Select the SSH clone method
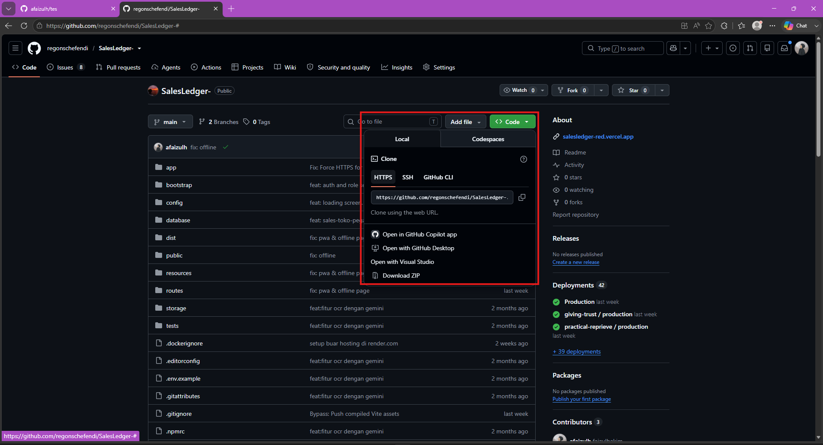Viewport: 823px width, 445px height. (407, 177)
